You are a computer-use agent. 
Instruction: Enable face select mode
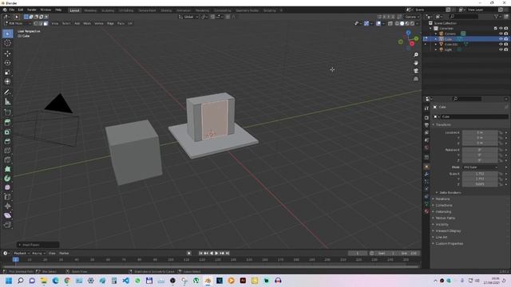click(x=46, y=23)
